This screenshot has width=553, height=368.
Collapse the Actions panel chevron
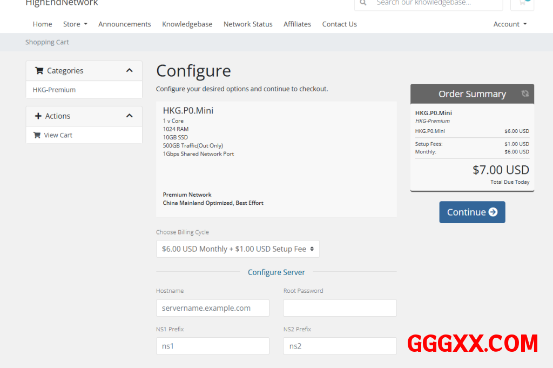[129, 116]
